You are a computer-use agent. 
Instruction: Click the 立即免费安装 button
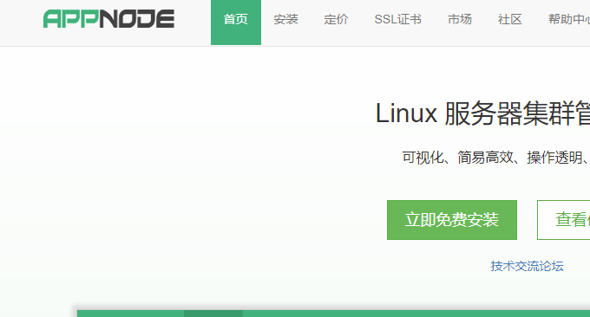pos(452,220)
